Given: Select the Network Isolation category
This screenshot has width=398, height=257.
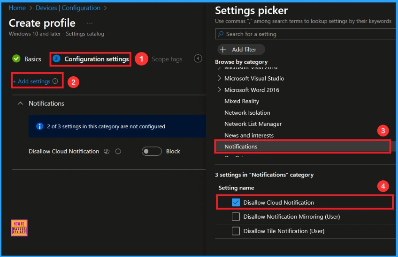Looking at the screenshot, I should (247, 113).
